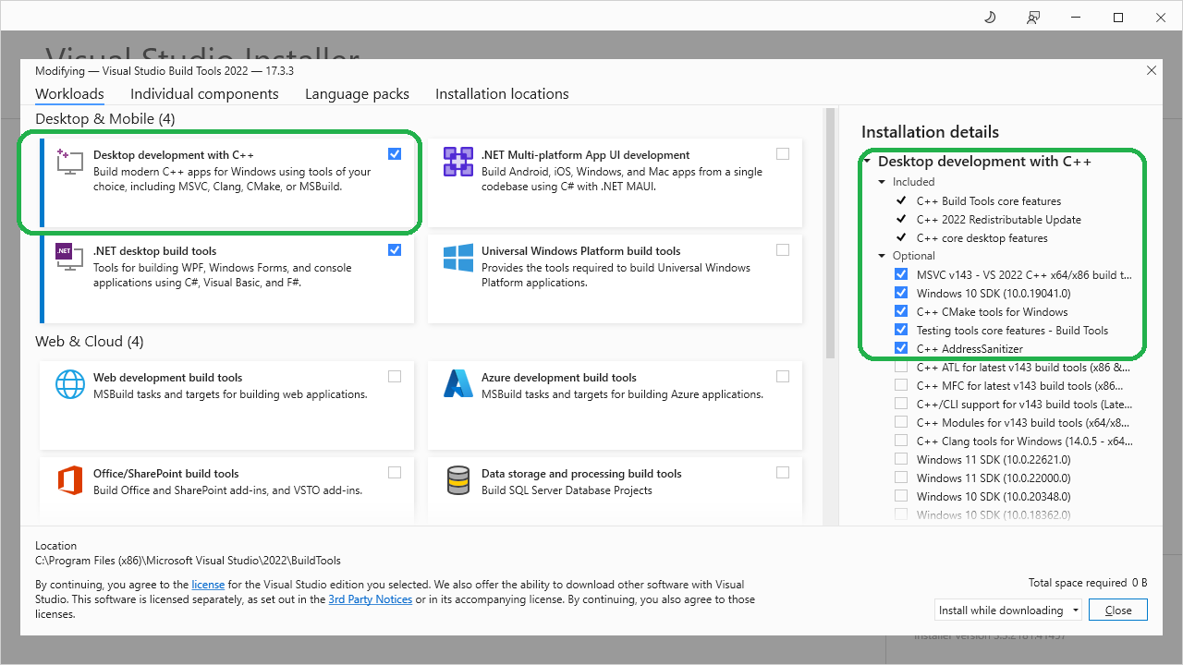The image size is (1183, 665).
Task: Check C++ Modules for v143 build tools
Action: click(901, 422)
